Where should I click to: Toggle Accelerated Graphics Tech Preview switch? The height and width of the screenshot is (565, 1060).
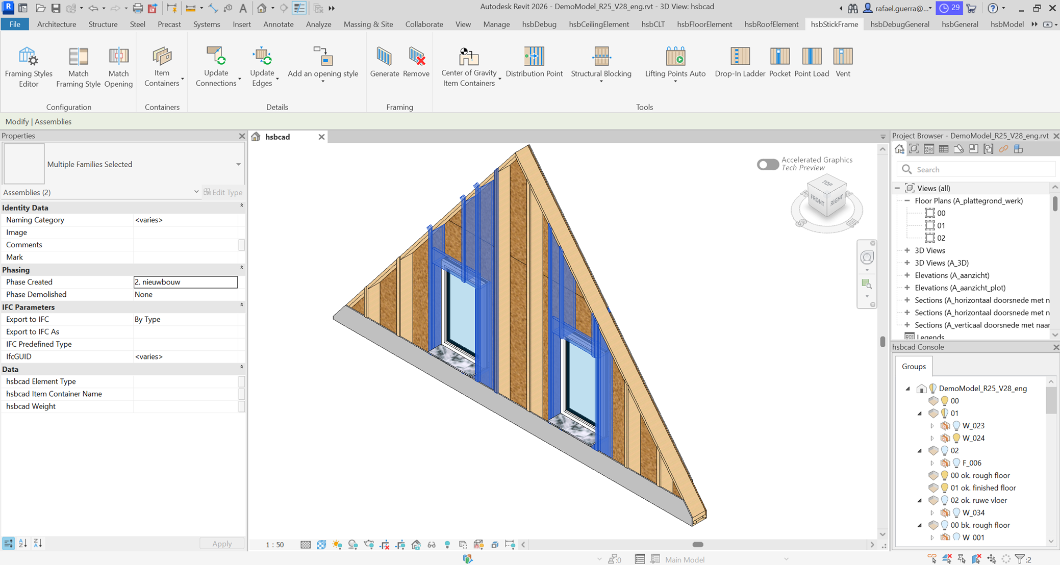pos(768,164)
